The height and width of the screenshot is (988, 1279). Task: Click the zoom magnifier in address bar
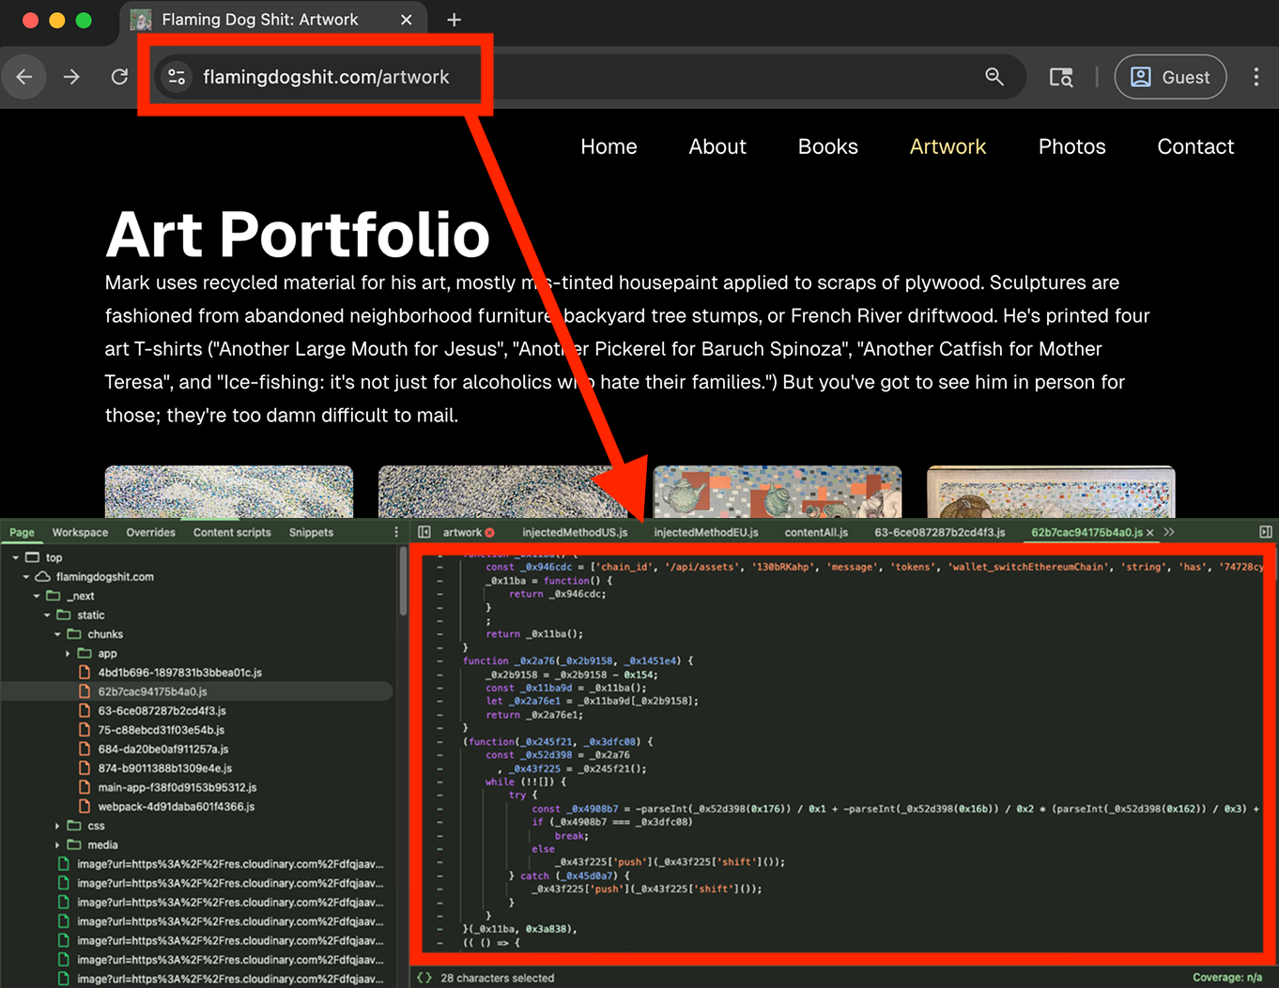coord(994,77)
